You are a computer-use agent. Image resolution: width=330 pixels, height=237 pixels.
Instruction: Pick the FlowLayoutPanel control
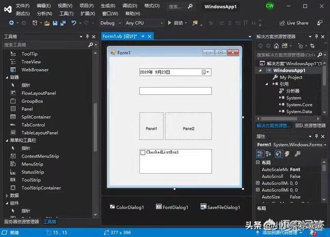[x=39, y=93]
